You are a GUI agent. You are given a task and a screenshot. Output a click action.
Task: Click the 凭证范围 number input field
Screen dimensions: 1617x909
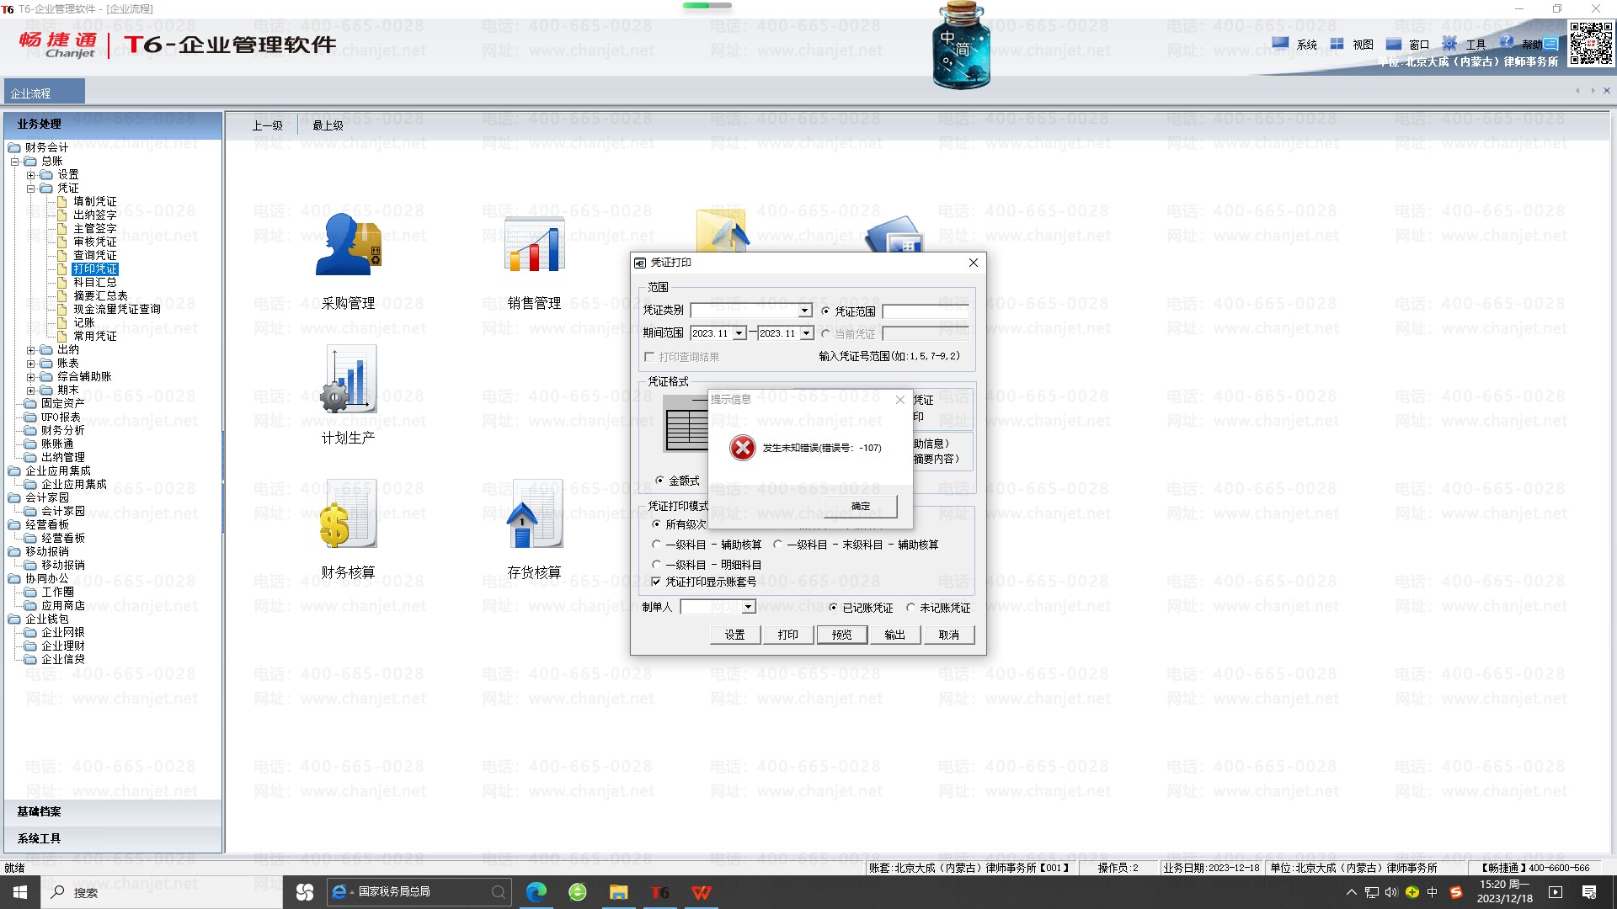pos(925,311)
